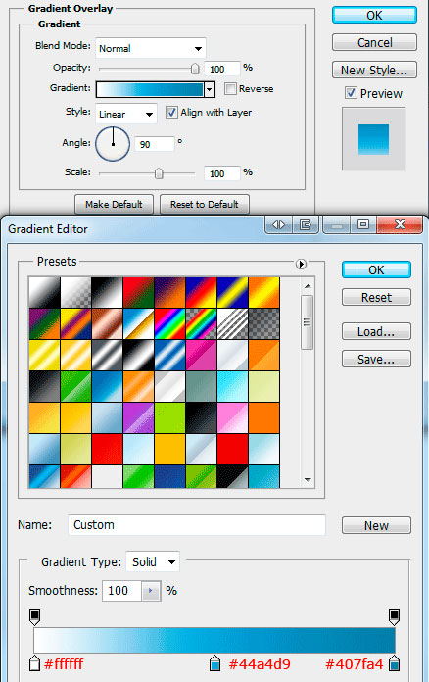Click scroll-up arrow in the Presets list
Image resolution: width=429 pixels, height=682 pixels.
(308, 286)
